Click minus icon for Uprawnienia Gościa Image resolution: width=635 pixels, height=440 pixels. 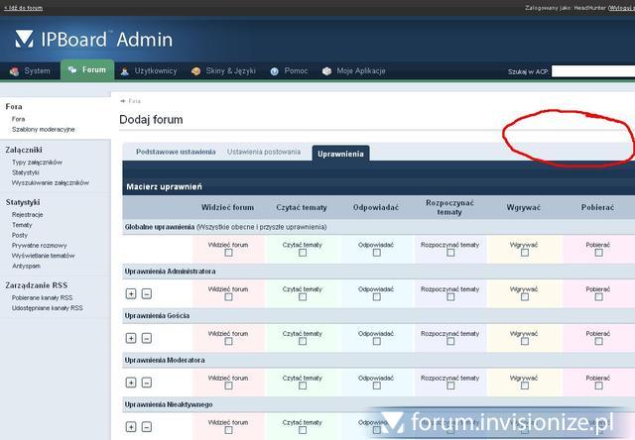pos(147,338)
